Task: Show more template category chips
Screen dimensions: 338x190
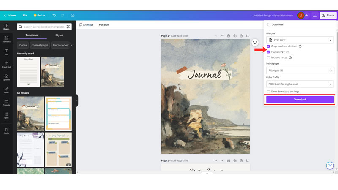Action: tap(71, 45)
